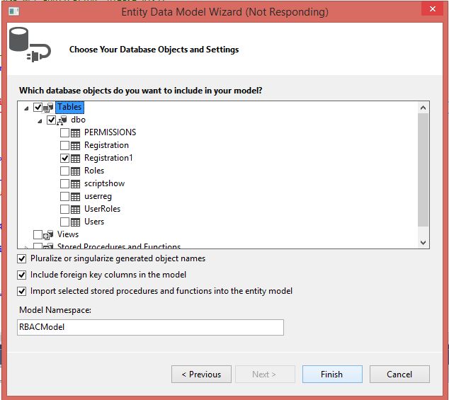The height and width of the screenshot is (400, 449).
Task: Click the Registration1 table icon
Action: click(75, 159)
